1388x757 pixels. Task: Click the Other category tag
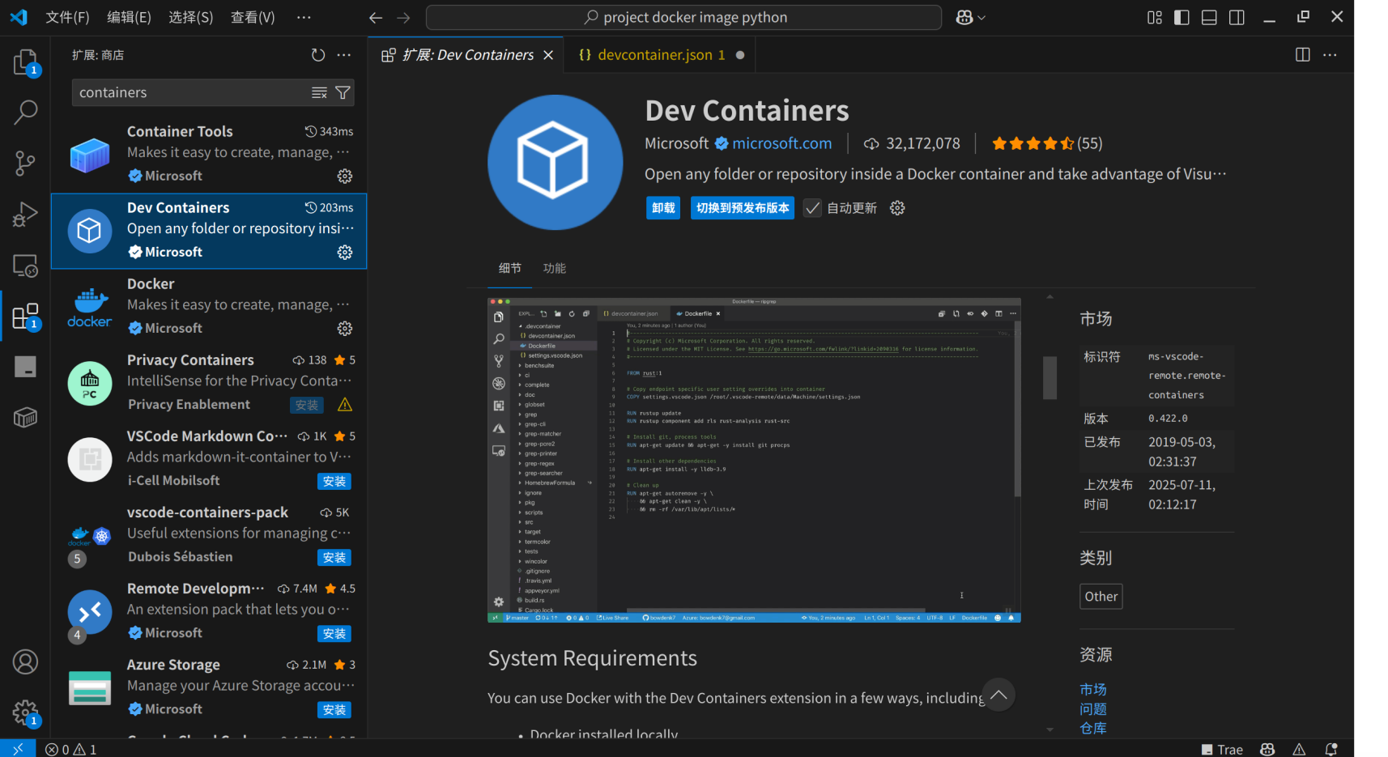pyautogui.click(x=1101, y=597)
